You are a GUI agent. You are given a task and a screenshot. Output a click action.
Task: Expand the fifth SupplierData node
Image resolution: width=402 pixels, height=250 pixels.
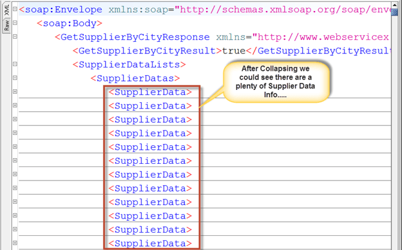coord(15,147)
